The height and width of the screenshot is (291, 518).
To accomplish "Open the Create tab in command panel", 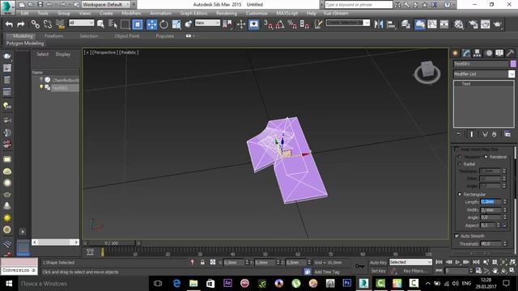I will click(456, 53).
